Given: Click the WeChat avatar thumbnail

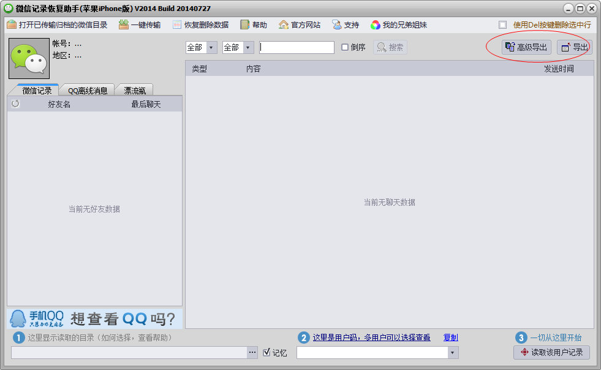Looking at the screenshot, I should point(29,58).
